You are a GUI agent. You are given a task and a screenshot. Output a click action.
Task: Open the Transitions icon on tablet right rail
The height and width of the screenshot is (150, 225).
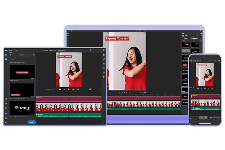click(x=104, y=59)
